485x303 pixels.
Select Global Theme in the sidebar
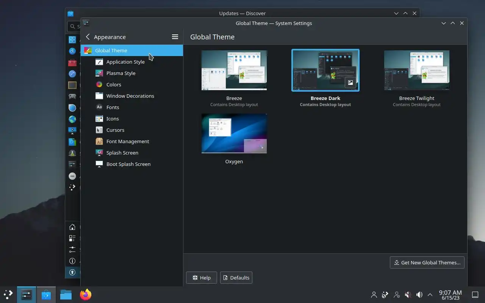pos(131,50)
